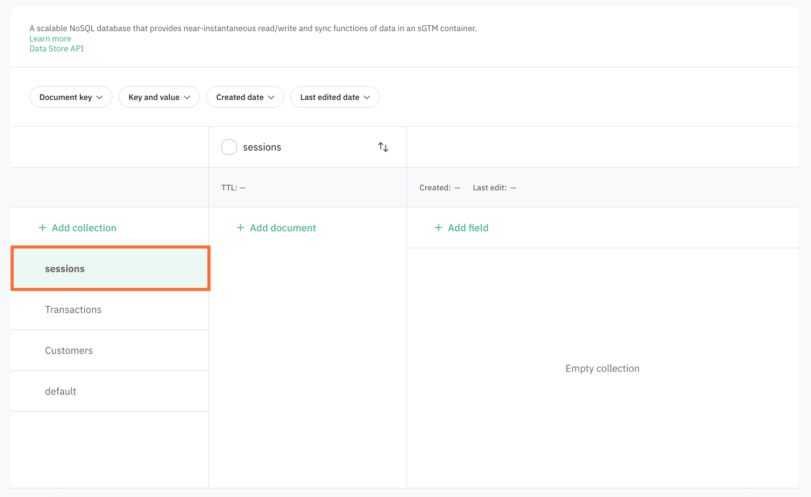The width and height of the screenshot is (811, 497).
Task: Expand the Last edited date filter
Action: [x=335, y=97]
